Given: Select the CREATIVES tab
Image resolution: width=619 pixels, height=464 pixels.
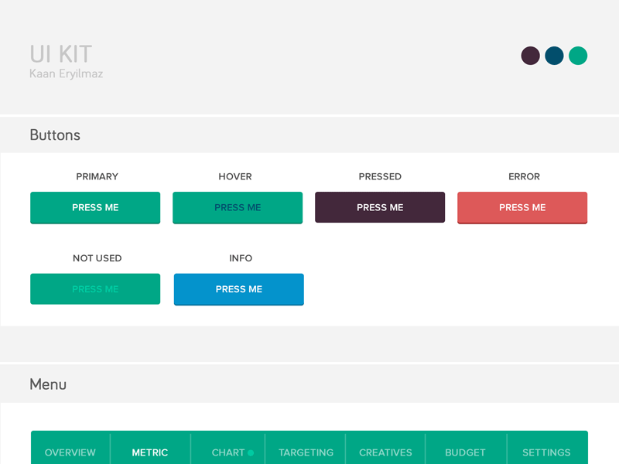Looking at the screenshot, I should pos(385,452).
